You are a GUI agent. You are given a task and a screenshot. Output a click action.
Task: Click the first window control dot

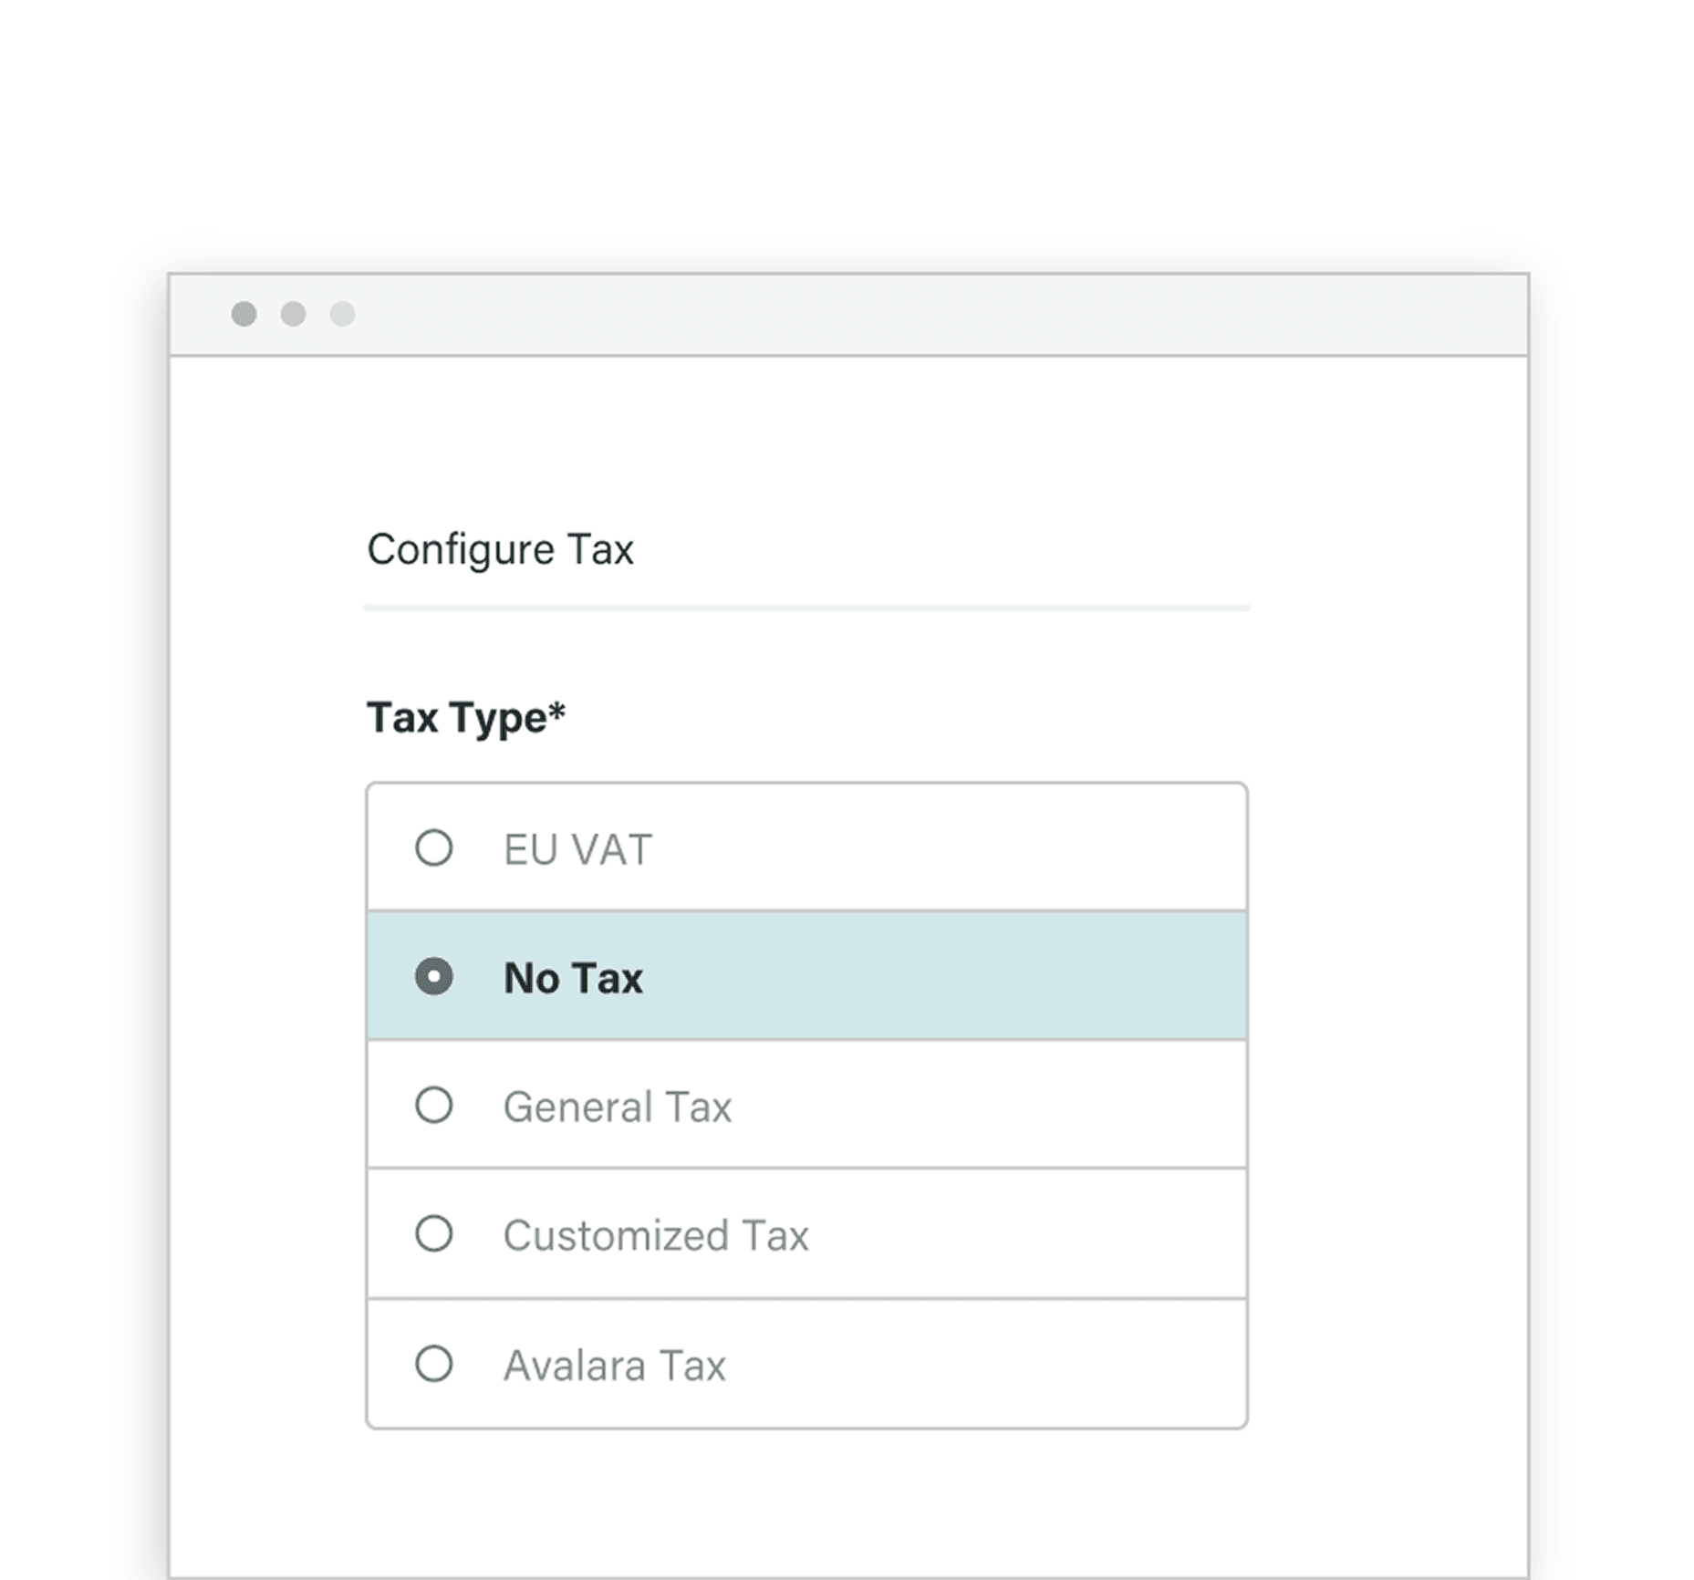click(x=241, y=314)
